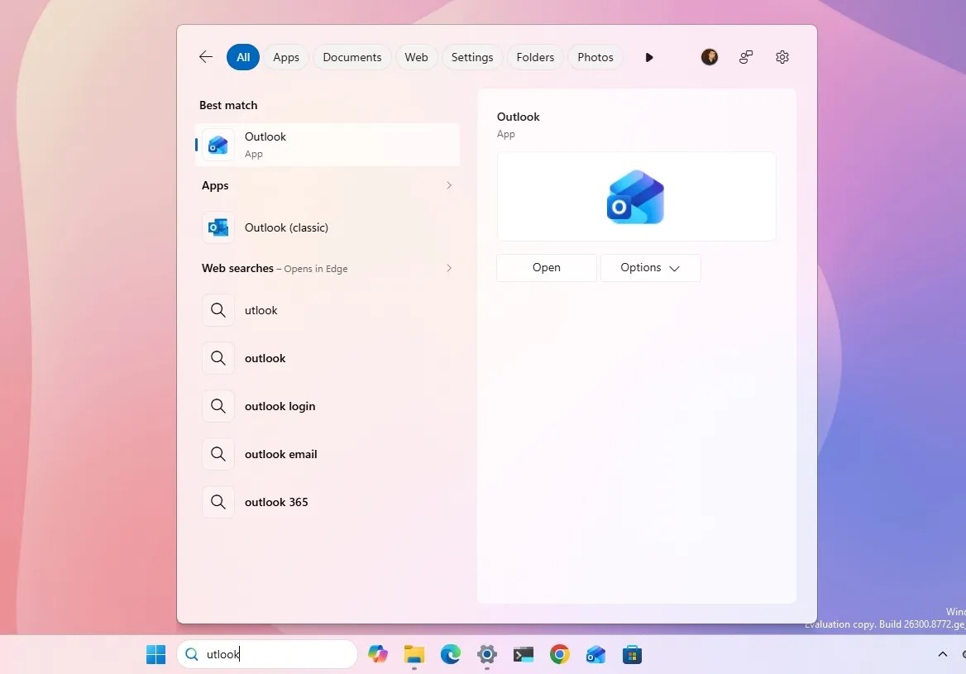The height and width of the screenshot is (674, 966).
Task: Open the Windows Start button
Action: (155, 654)
